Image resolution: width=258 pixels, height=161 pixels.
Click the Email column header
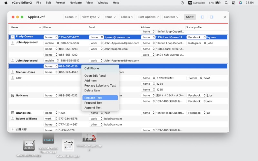pos(114,27)
